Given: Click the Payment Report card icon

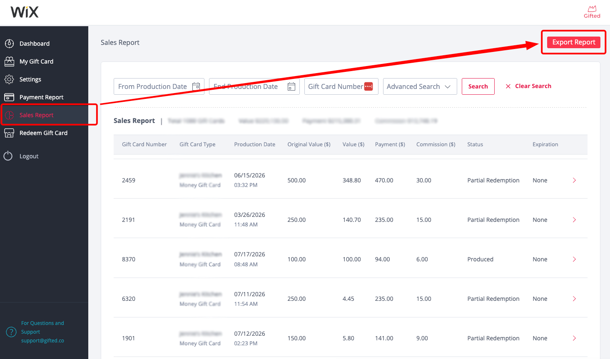Looking at the screenshot, I should pyautogui.click(x=9, y=97).
